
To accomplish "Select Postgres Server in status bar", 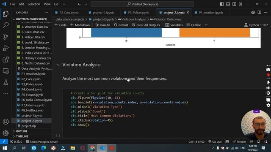I will 42,142.
